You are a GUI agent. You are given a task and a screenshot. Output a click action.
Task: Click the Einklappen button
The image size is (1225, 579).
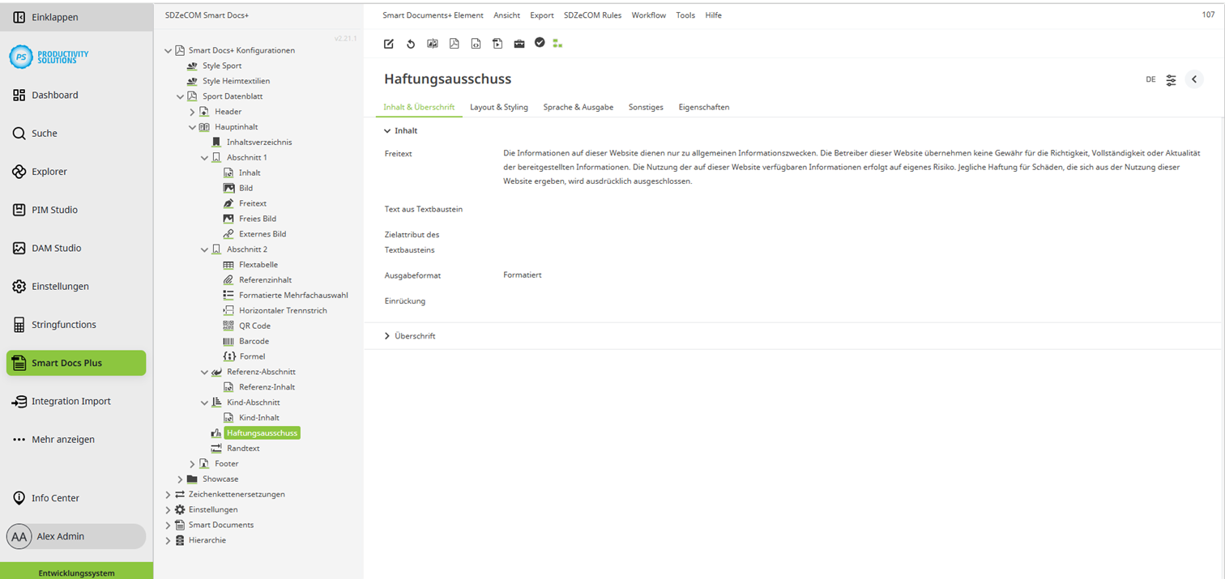click(49, 16)
